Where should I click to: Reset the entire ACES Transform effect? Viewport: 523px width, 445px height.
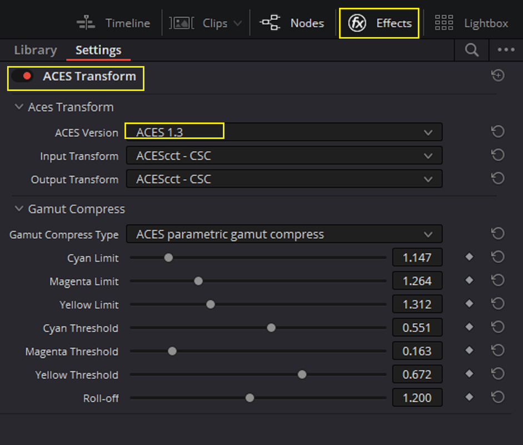point(497,76)
